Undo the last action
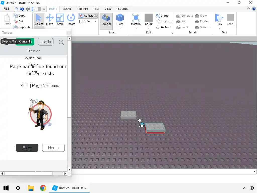 [22, 9]
